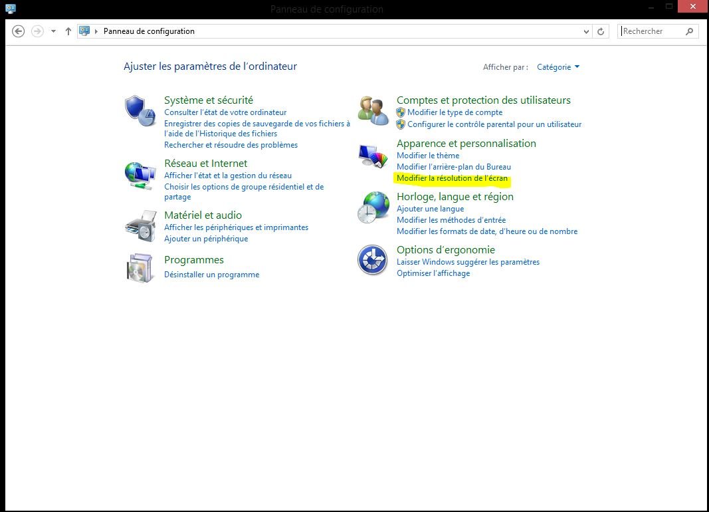Click the shield icon beside Configurer le contrôle parental
Viewport: 709px width, 512px height.
pos(401,124)
